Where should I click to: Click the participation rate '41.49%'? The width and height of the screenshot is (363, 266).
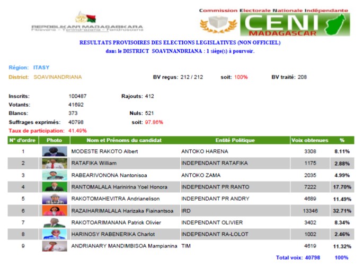[77, 131]
